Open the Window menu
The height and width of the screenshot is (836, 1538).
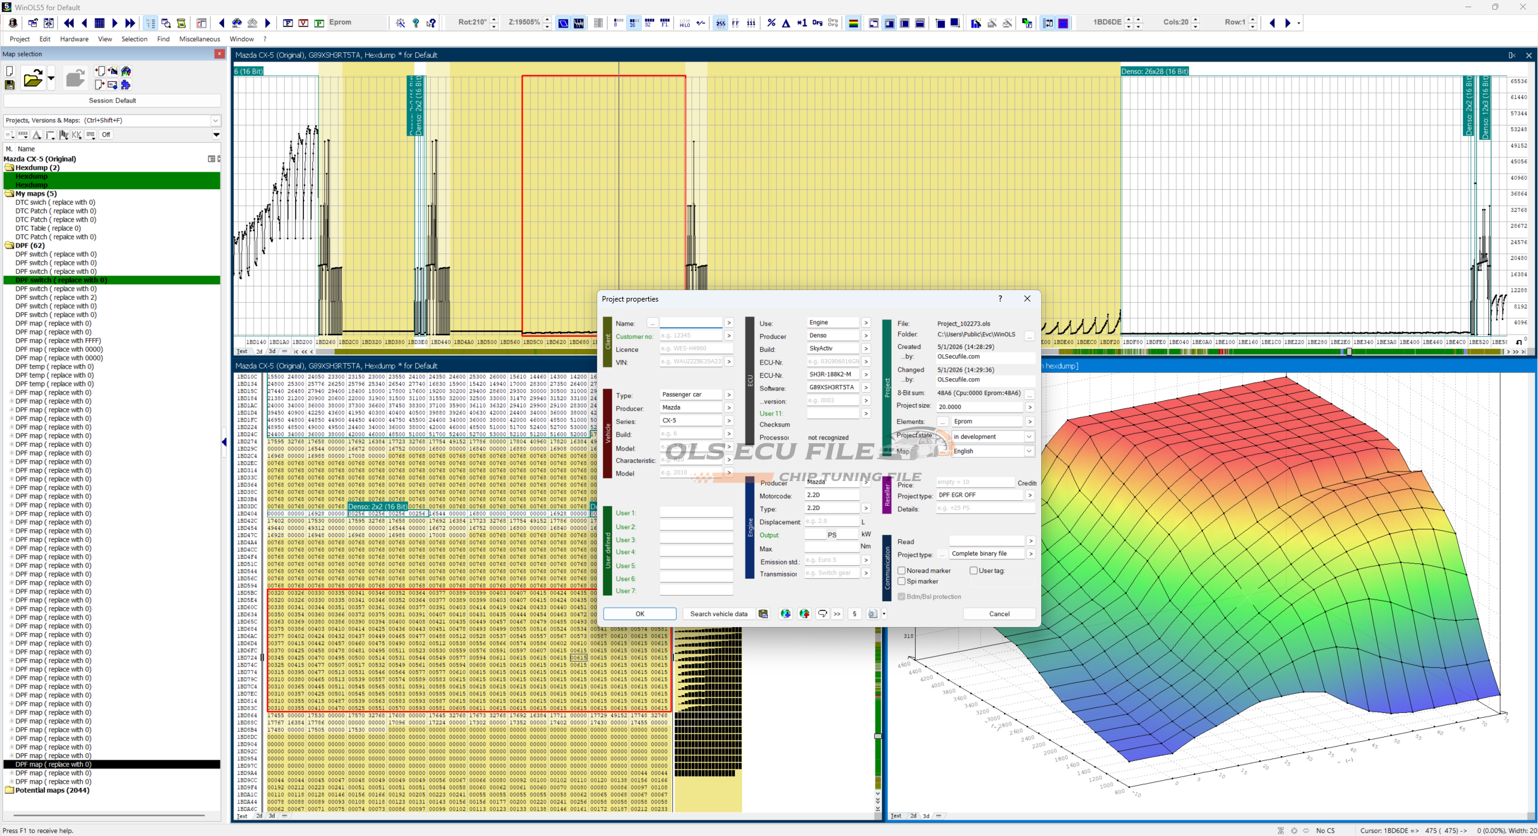(242, 39)
